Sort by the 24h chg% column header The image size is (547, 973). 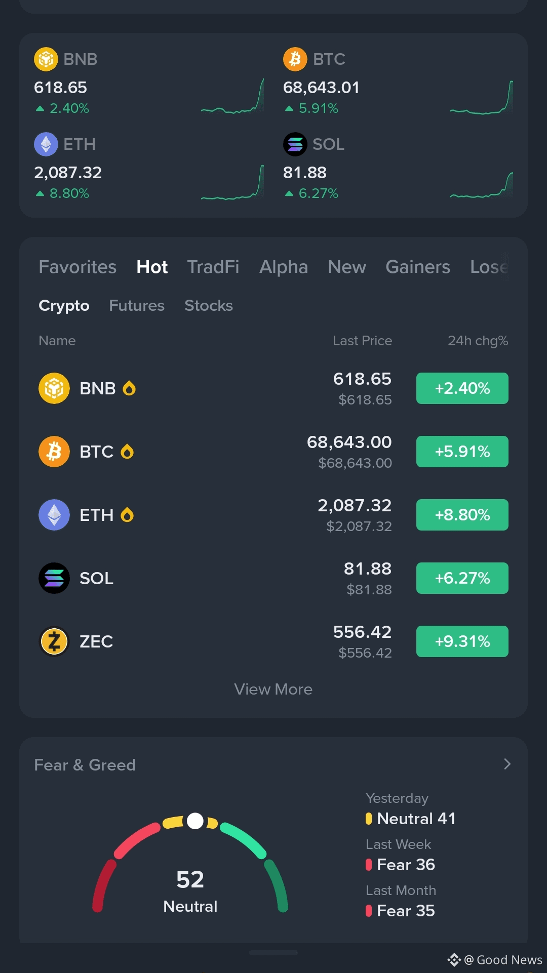click(x=478, y=341)
